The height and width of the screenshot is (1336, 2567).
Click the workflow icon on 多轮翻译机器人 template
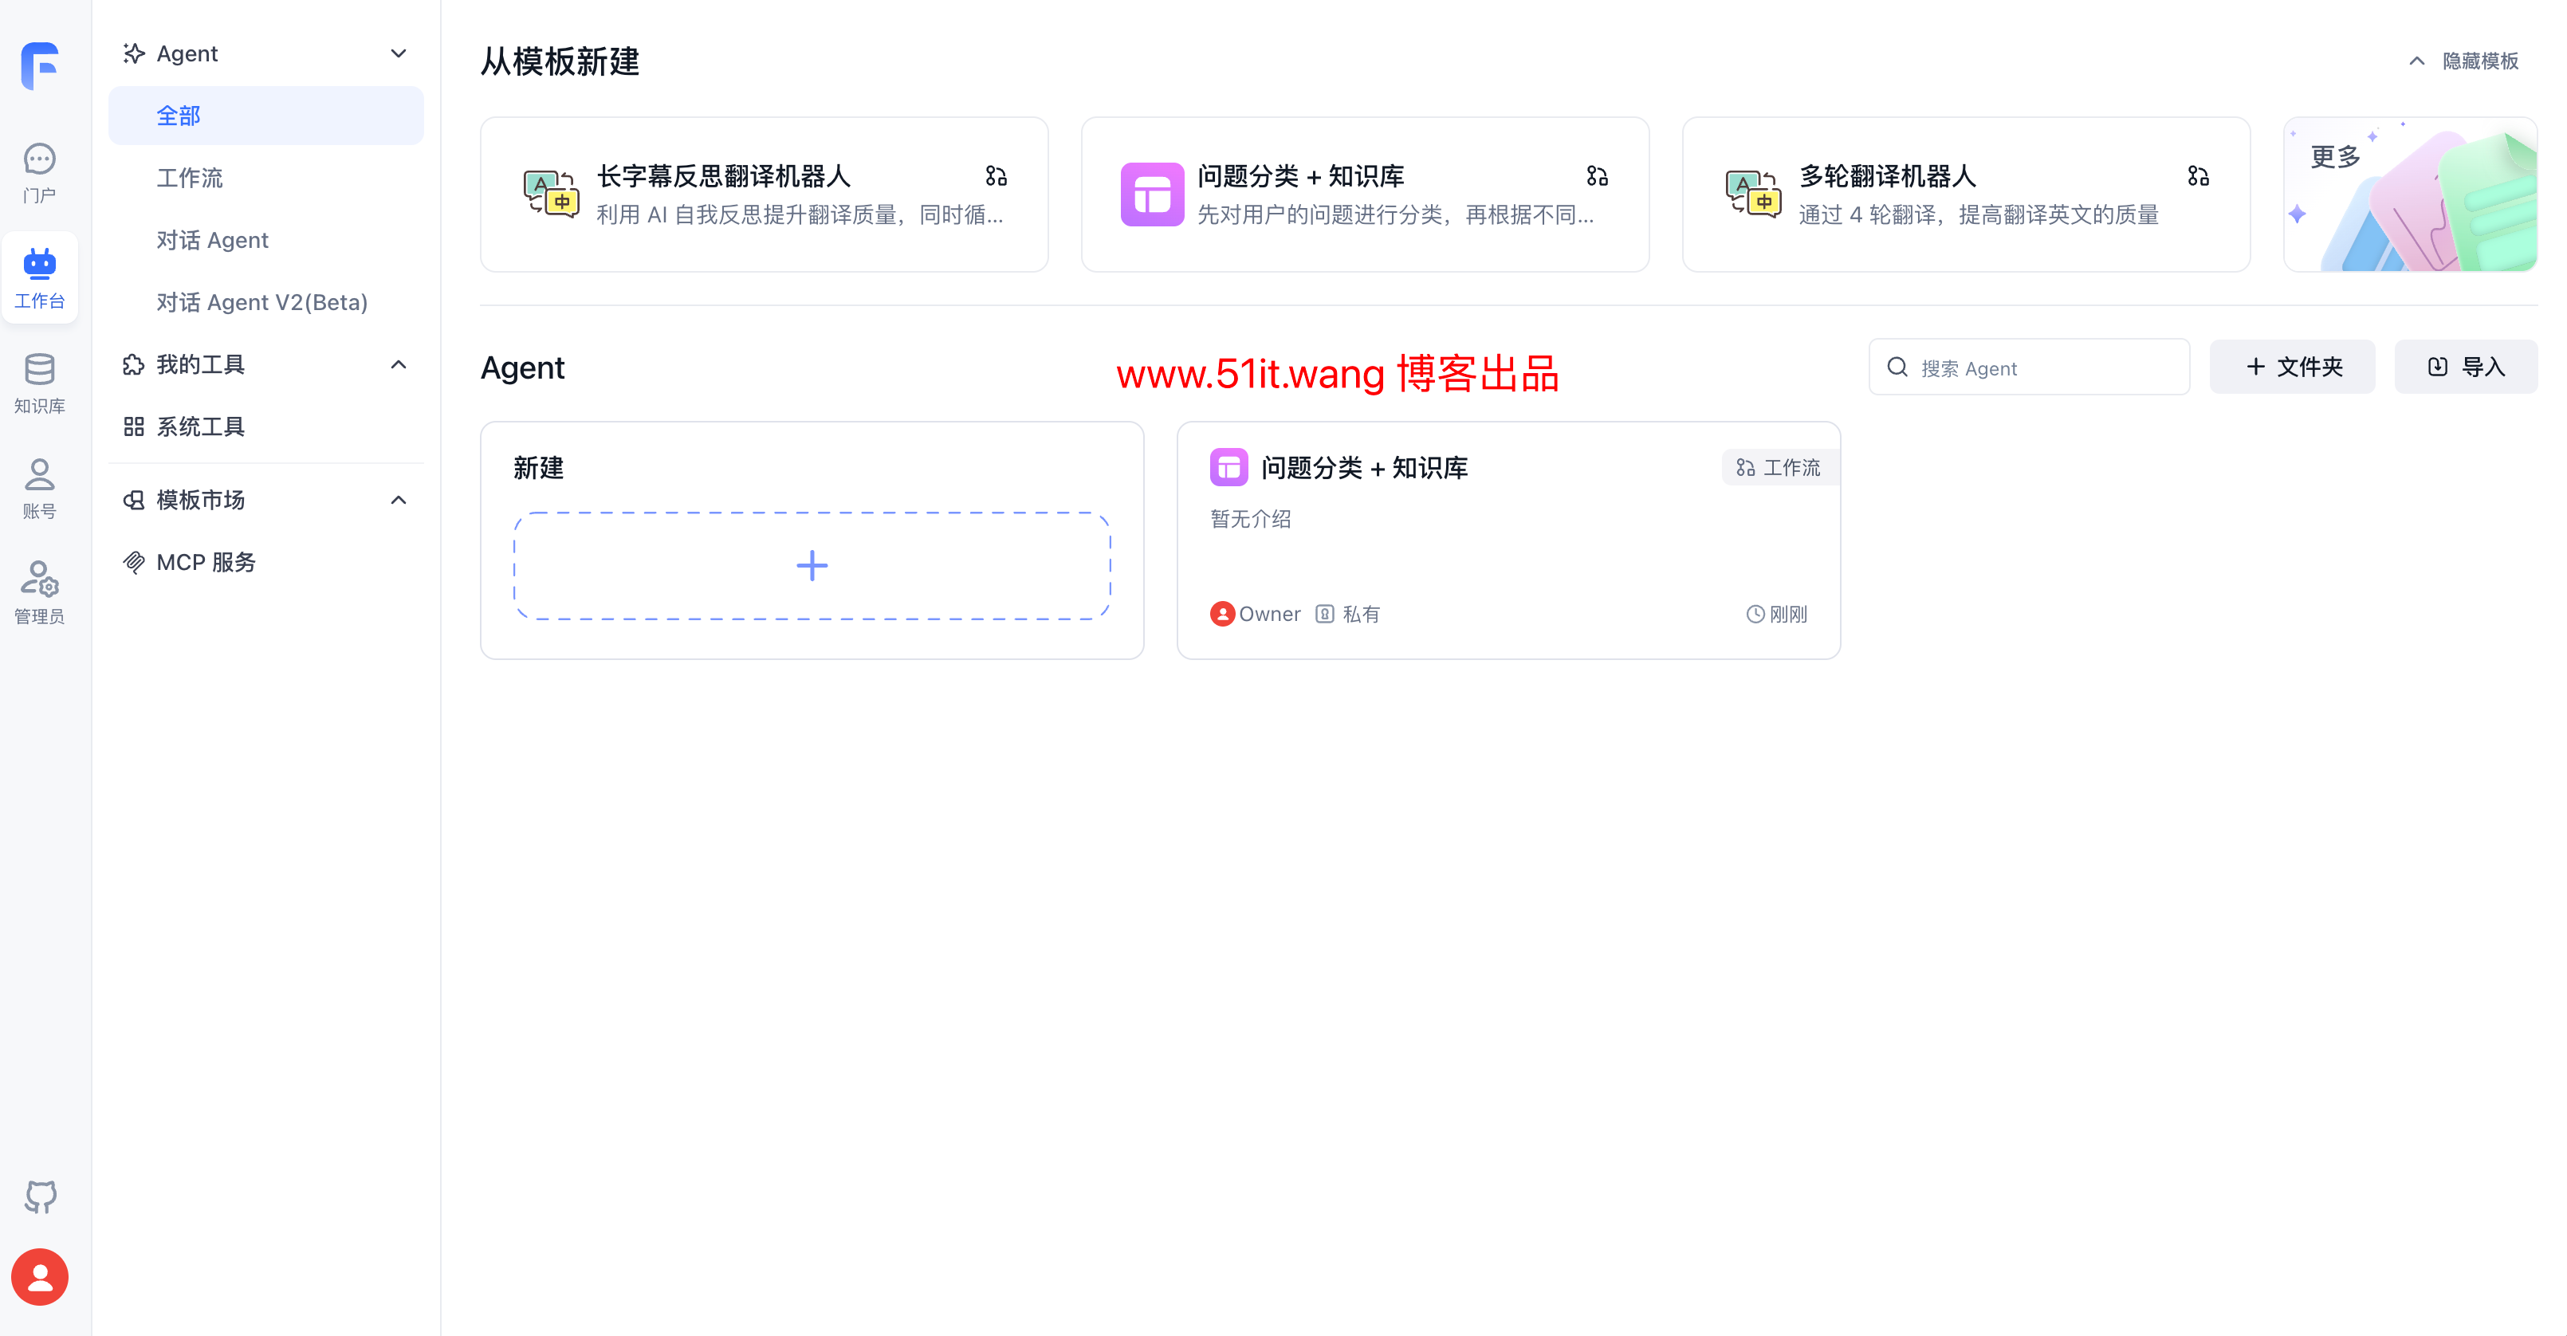coord(2199,175)
